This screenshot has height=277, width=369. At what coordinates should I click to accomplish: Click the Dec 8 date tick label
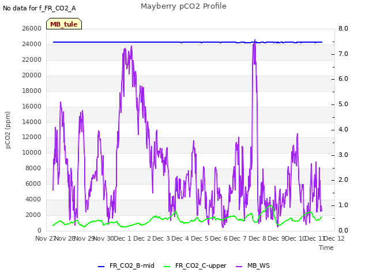(258, 238)
